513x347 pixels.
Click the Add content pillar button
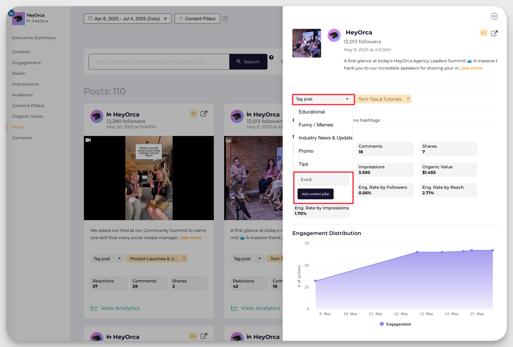(x=315, y=194)
